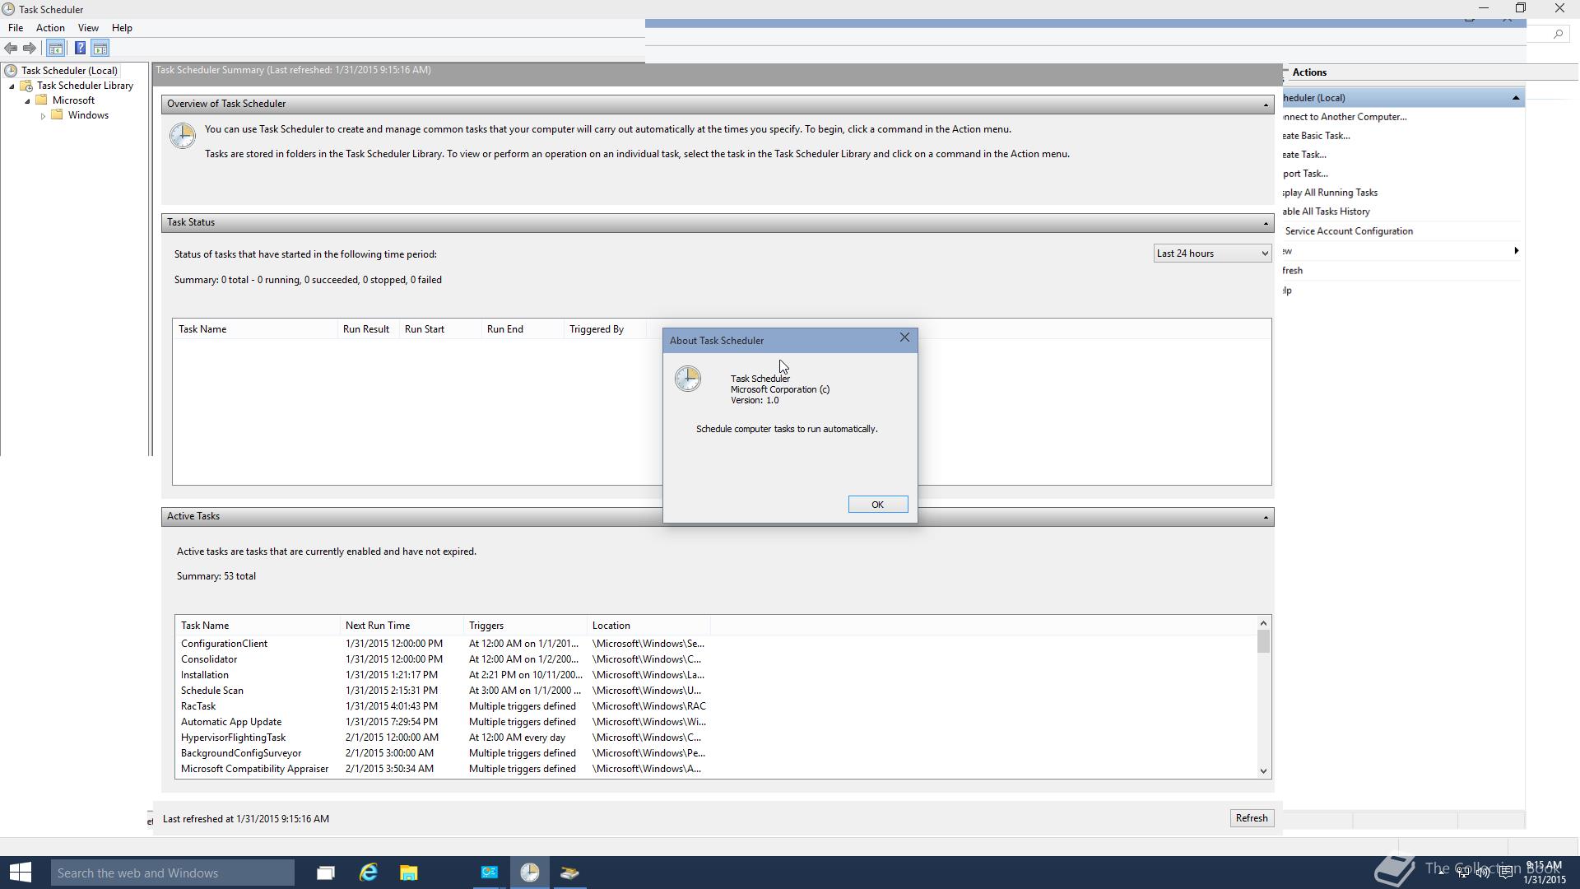Click Create Basic Task action
Image resolution: width=1580 pixels, height=889 pixels.
click(1317, 136)
